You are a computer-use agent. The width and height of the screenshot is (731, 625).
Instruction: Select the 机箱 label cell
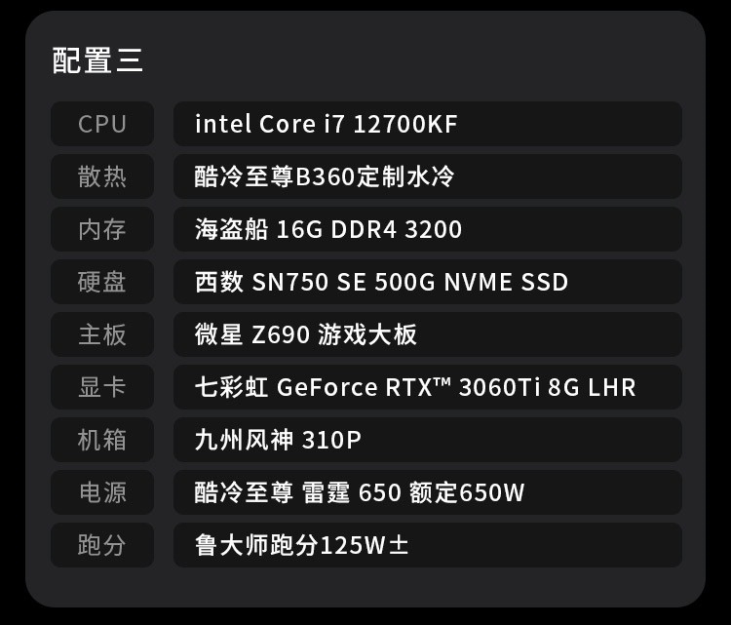(102, 441)
